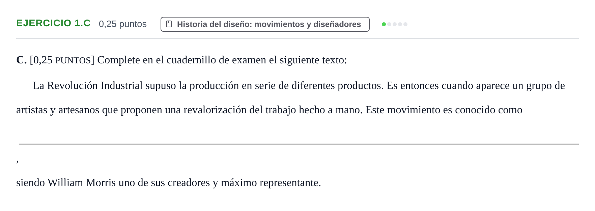Click the third difficulty dot
The width and height of the screenshot is (595, 211).
click(x=395, y=24)
